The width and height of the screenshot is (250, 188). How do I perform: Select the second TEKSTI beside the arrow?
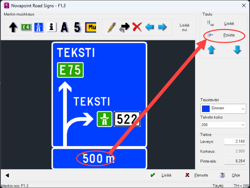click(x=92, y=102)
